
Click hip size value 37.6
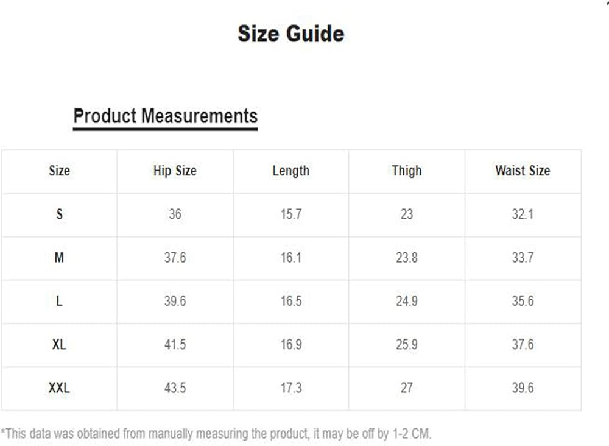pos(175,258)
